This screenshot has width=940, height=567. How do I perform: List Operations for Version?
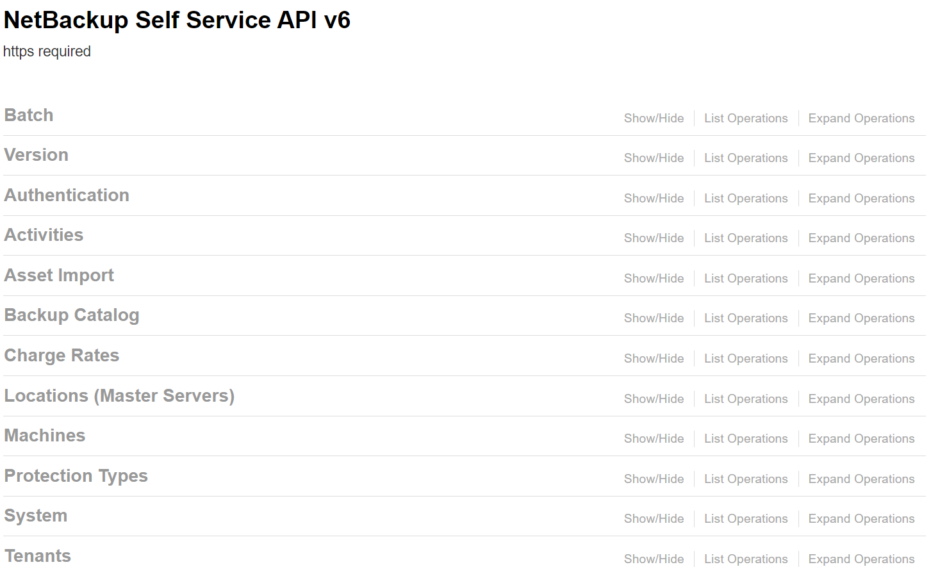tap(746, 158)
